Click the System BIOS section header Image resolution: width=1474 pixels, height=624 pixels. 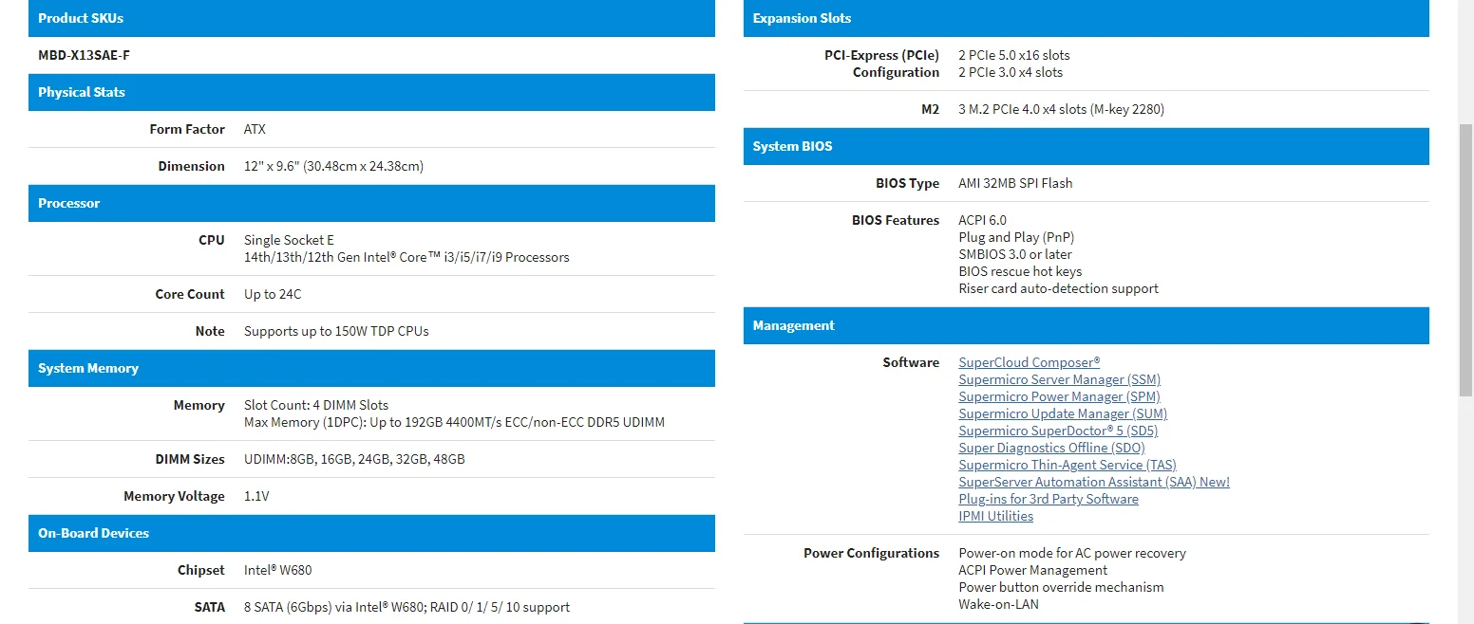point(1086,146)
